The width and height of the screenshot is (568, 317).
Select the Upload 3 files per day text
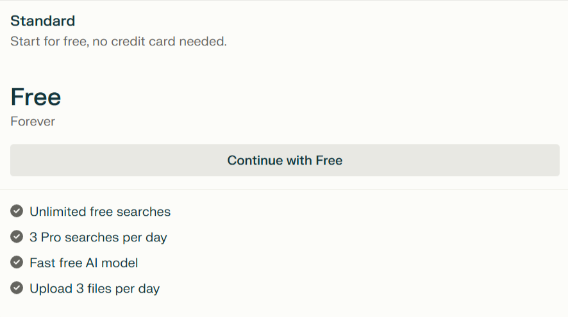[x=94, y=289]
